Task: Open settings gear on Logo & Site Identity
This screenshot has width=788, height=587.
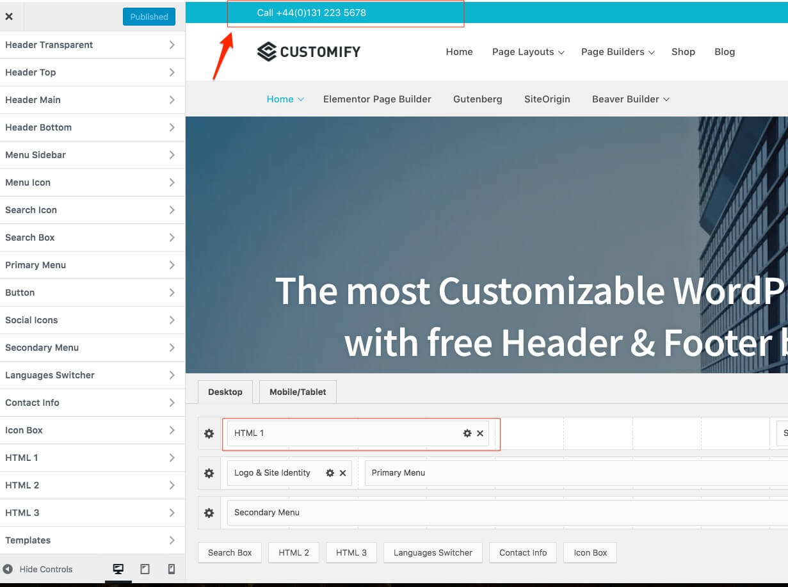Action: [330, 473]
